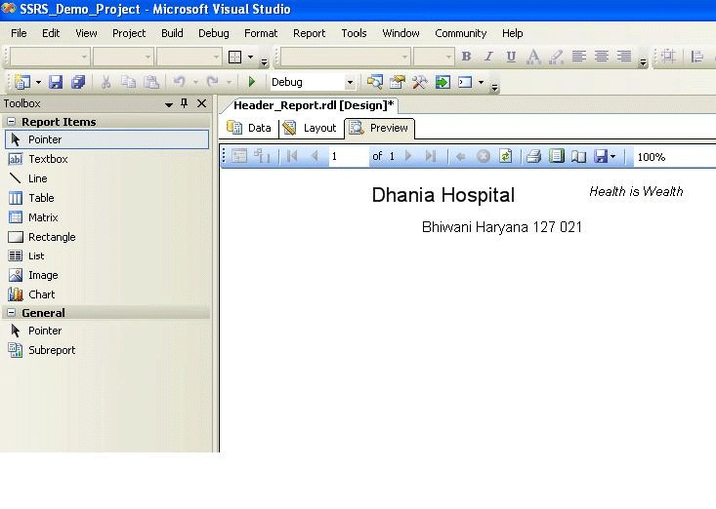716x509 pixels.
Task: Click the Export save icon in preview
Action: pyautogui.click(x=601, y=156)
